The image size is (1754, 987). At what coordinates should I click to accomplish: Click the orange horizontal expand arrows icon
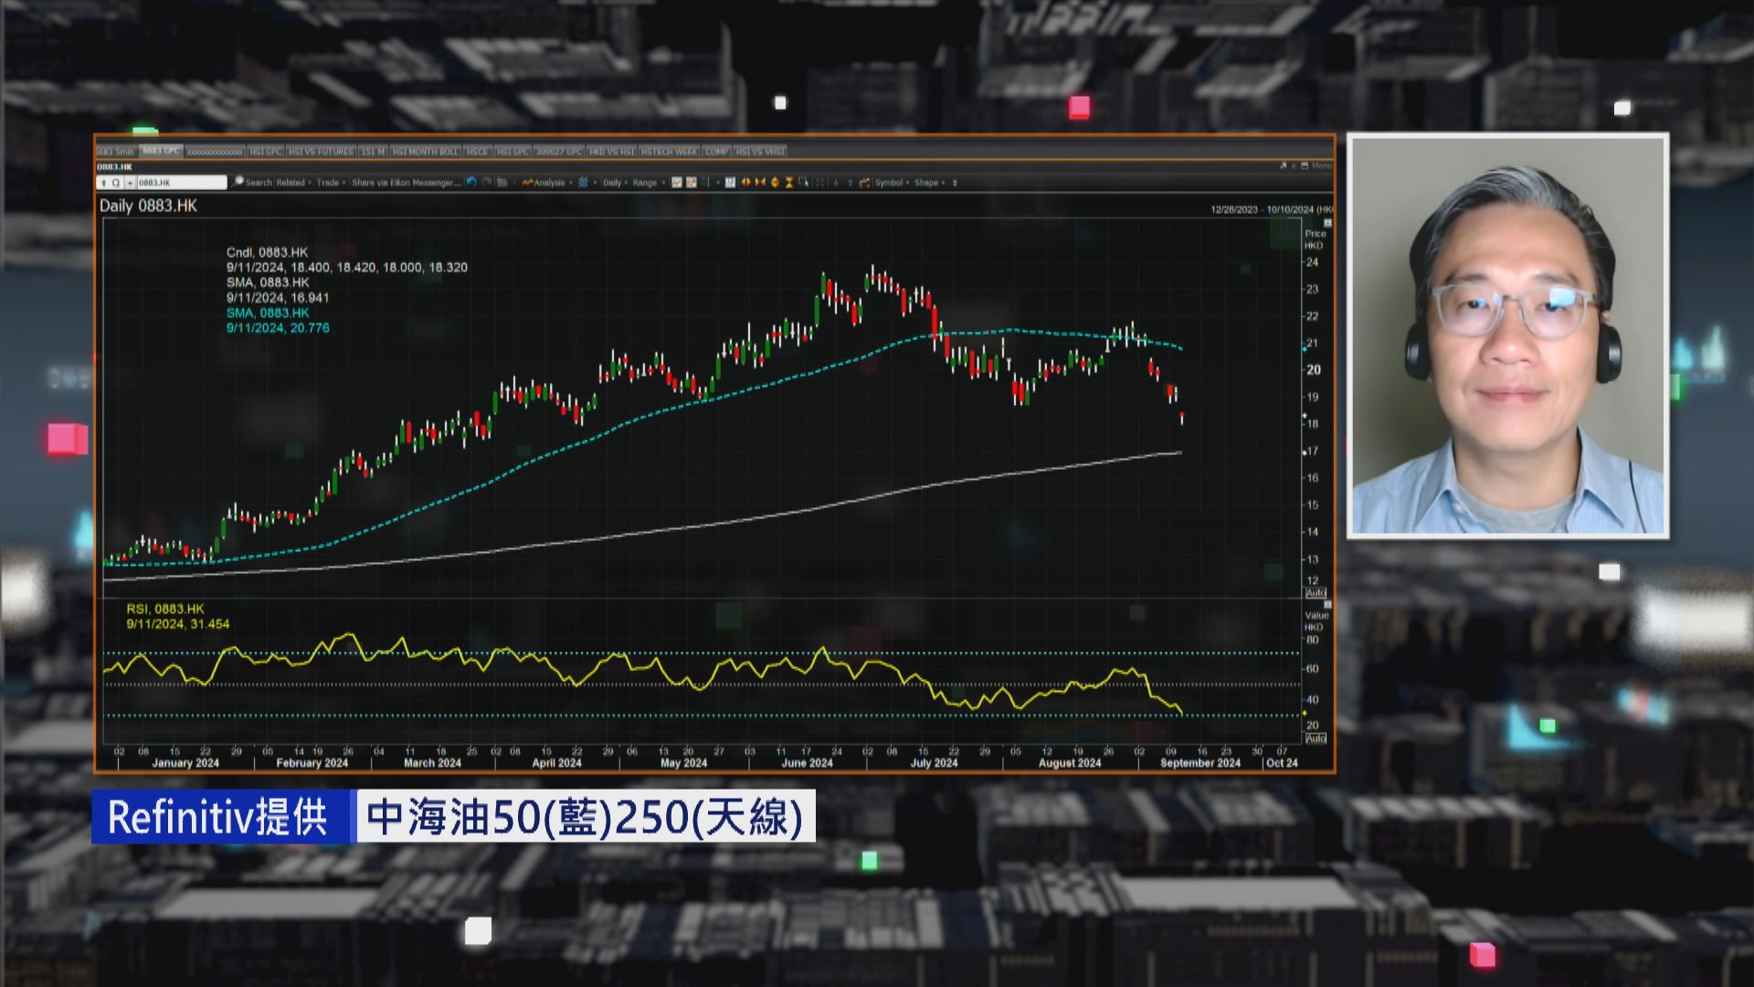(745, 182)
